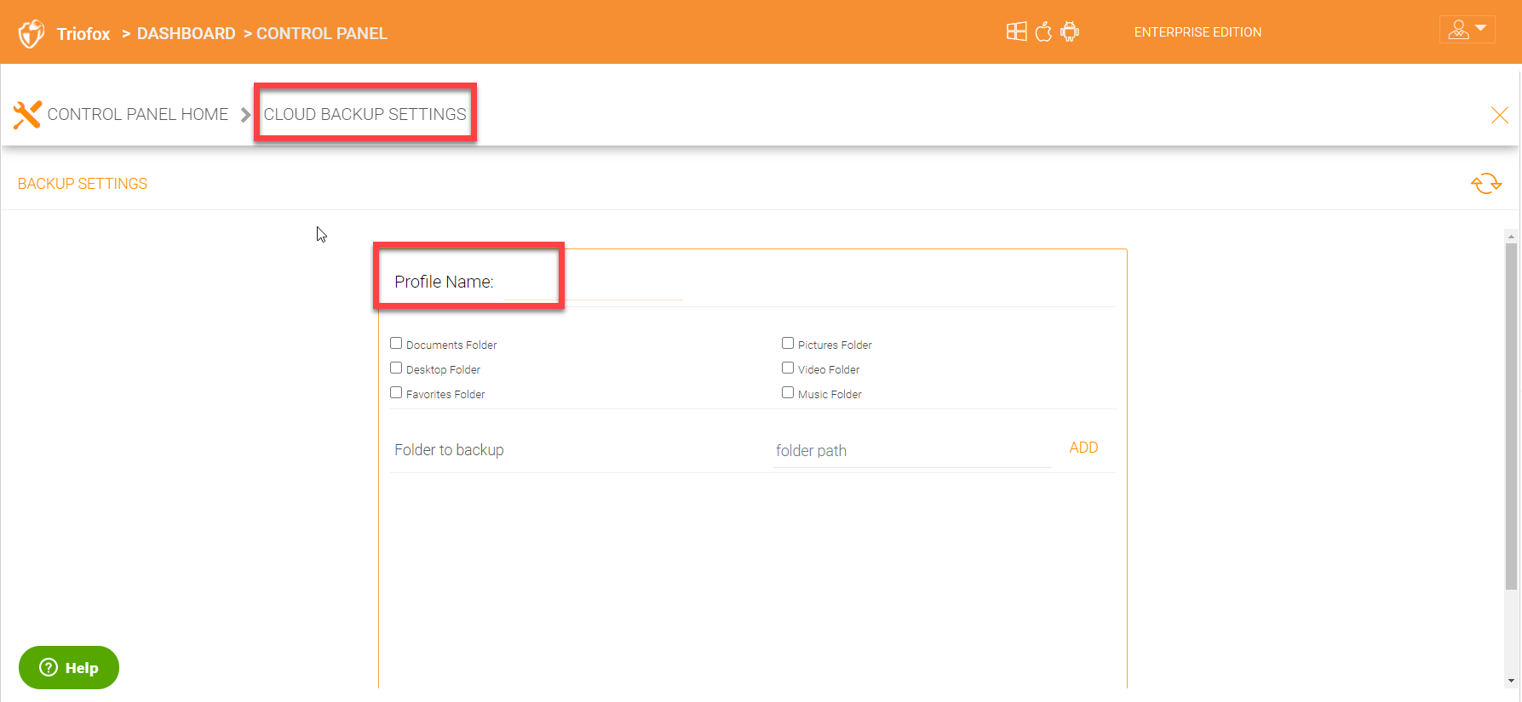Tick the Music Folder checkbox
1522x702 pixels.
coord(788,392)
